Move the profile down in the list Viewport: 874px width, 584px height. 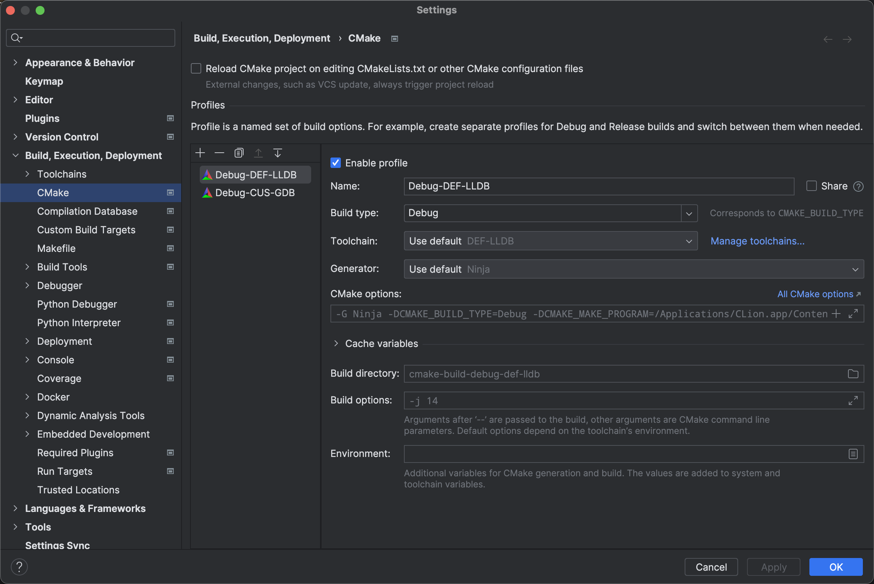click(x=277, y=153)
